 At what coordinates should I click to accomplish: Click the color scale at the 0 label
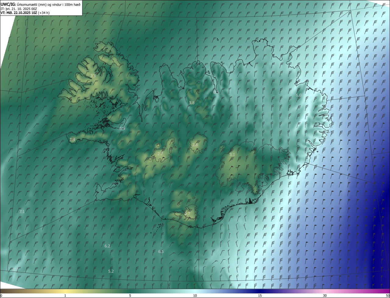1,296
